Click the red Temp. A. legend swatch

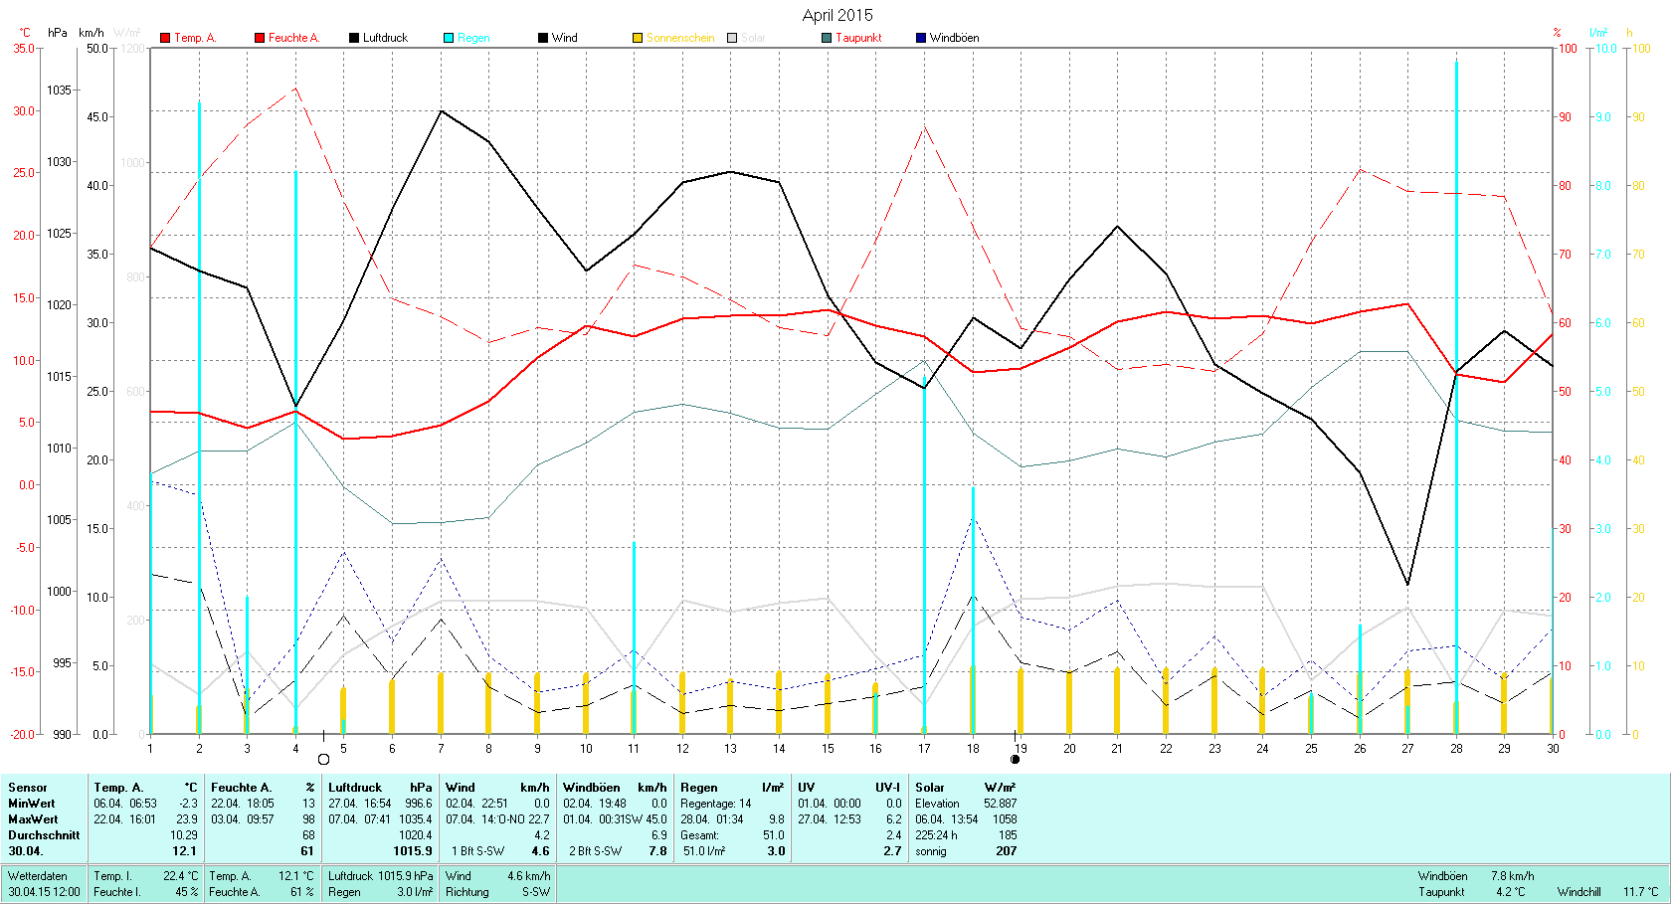click(x=165, y=38)
